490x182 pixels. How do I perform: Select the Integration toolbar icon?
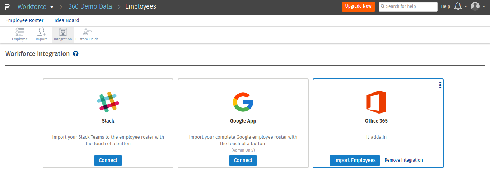pos(63,34)
